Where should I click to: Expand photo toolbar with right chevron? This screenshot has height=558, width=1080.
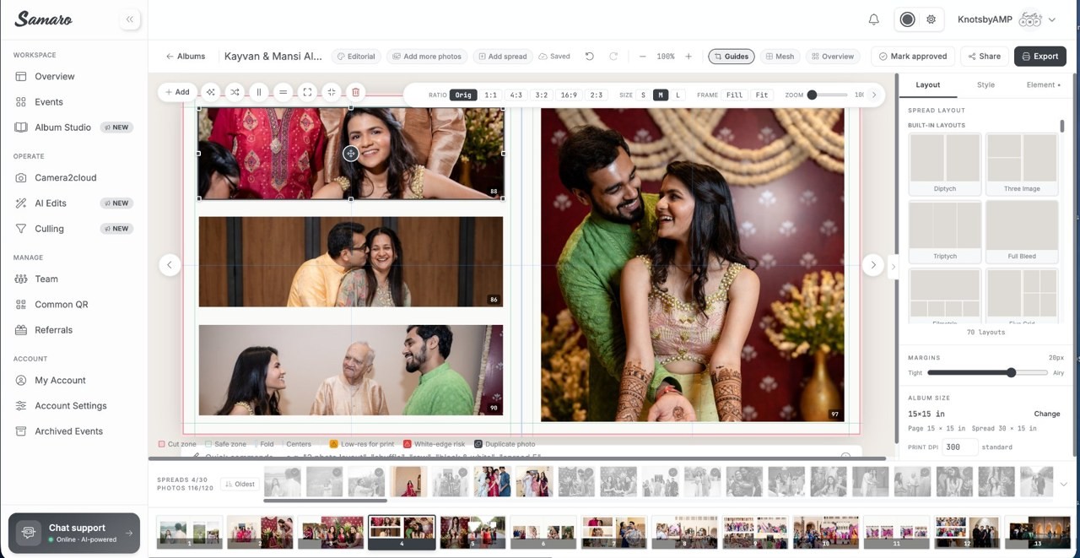click(x=874, y=95)
